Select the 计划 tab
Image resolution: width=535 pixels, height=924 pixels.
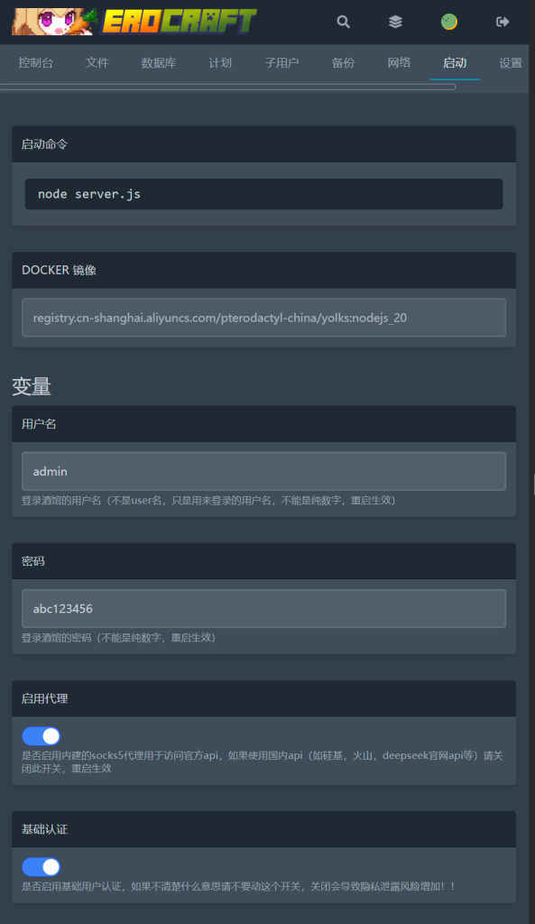click(220, 62)
